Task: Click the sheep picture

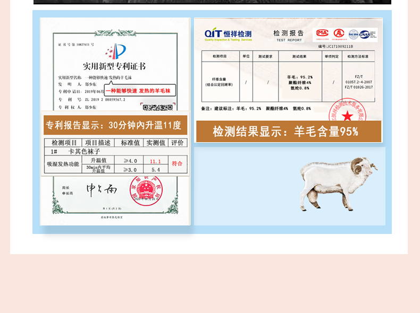Action: point(339,184)
